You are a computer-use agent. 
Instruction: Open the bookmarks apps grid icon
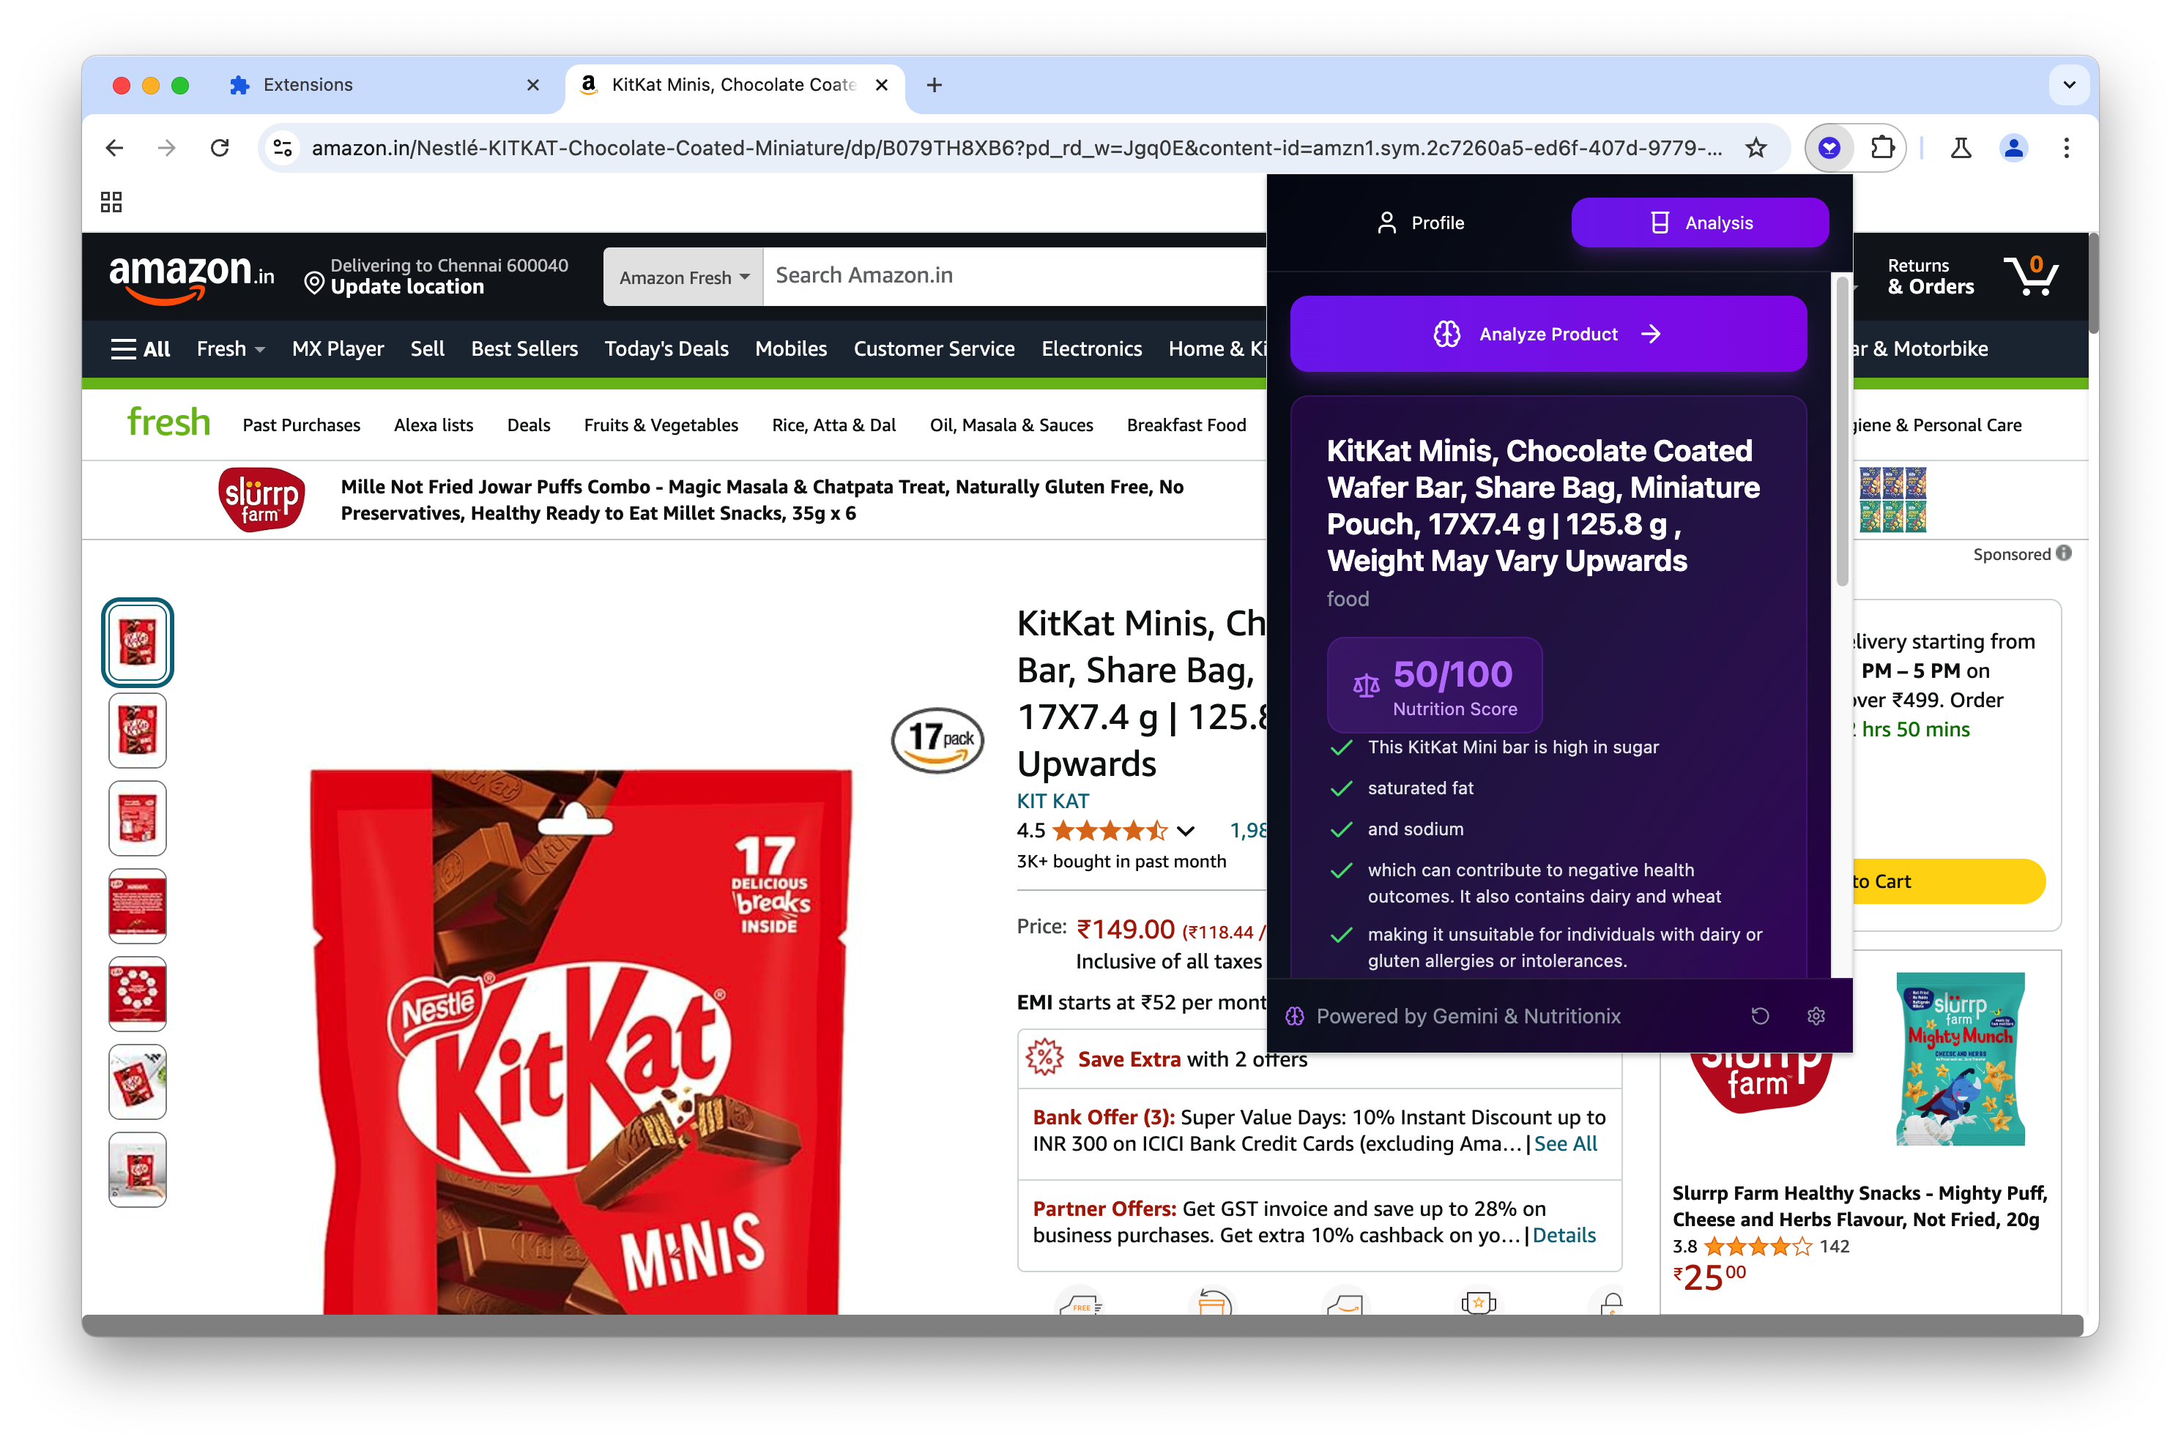coord(111,202)
